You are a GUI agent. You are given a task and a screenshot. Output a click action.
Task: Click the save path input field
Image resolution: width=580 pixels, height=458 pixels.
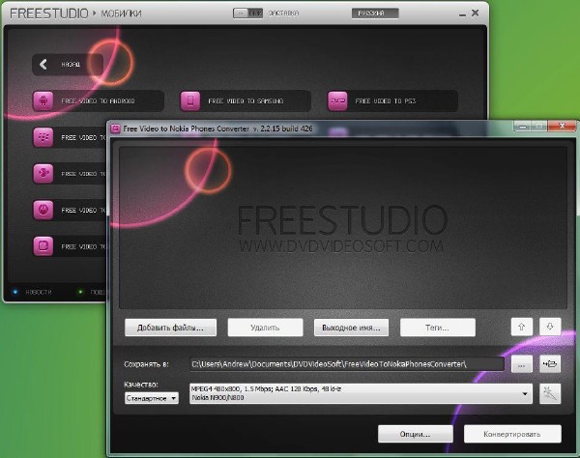(x=346, y=364)
